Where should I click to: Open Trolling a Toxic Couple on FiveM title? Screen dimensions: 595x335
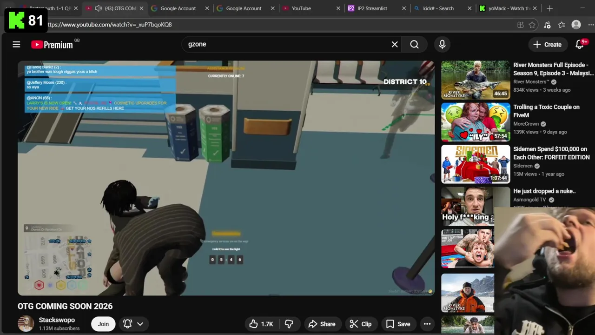point(546,111)
